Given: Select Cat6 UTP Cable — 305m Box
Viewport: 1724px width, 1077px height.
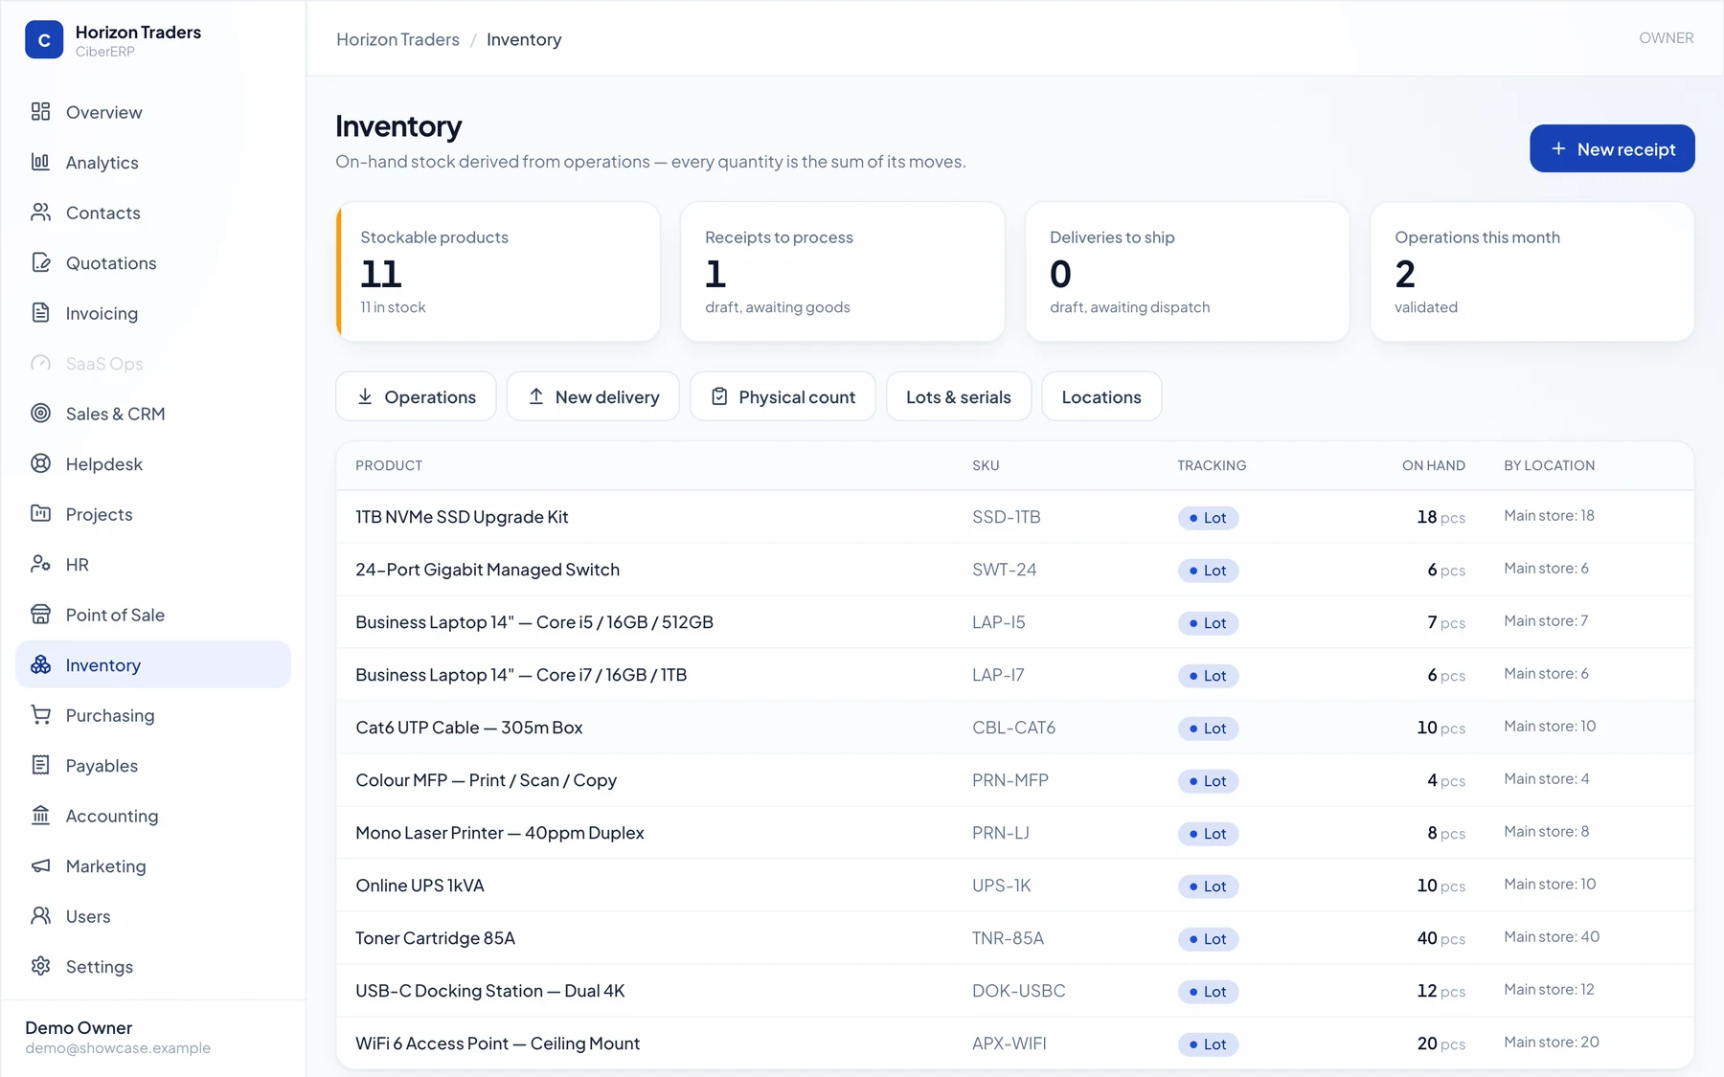Looking at the screenshot, I should [x=469, y=728].
